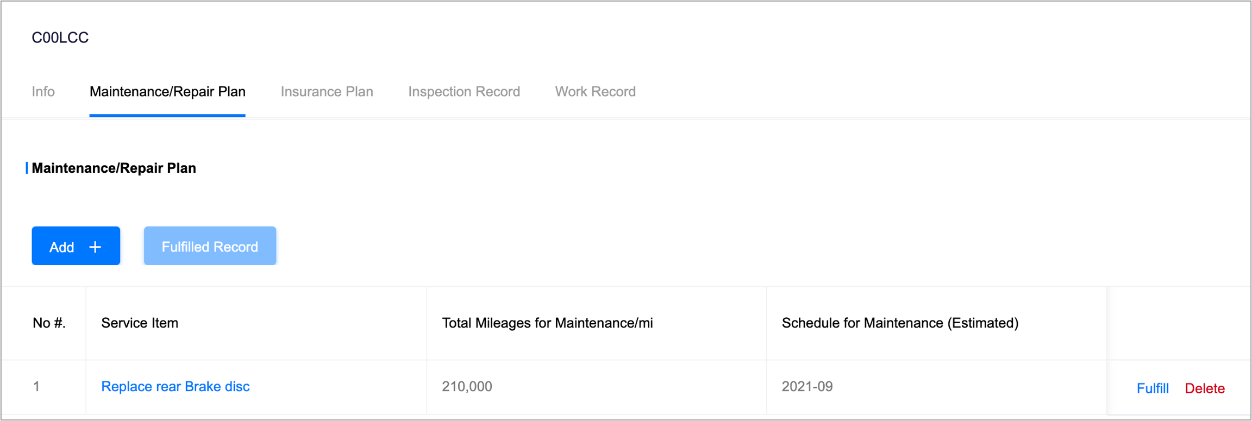The height and width of the screenshot is (421, 1252).
Task: Open the Fulfilled Record list
Action: tap(210, 246)
